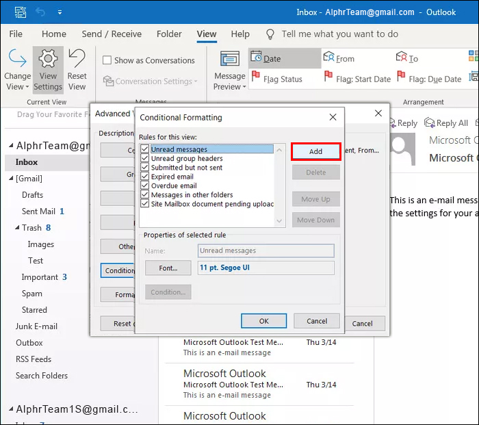The image size is (479, 425).
Task: Arrange messages by From
Action: [x=339, y=58]
